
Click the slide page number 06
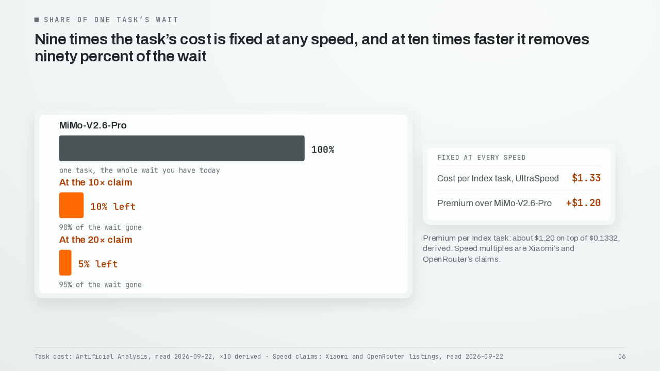tap(622, 357)
